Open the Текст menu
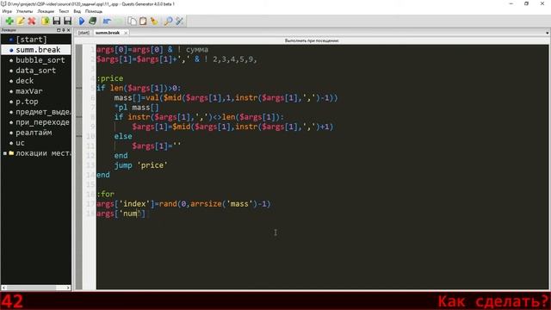 tap(64, 11)
